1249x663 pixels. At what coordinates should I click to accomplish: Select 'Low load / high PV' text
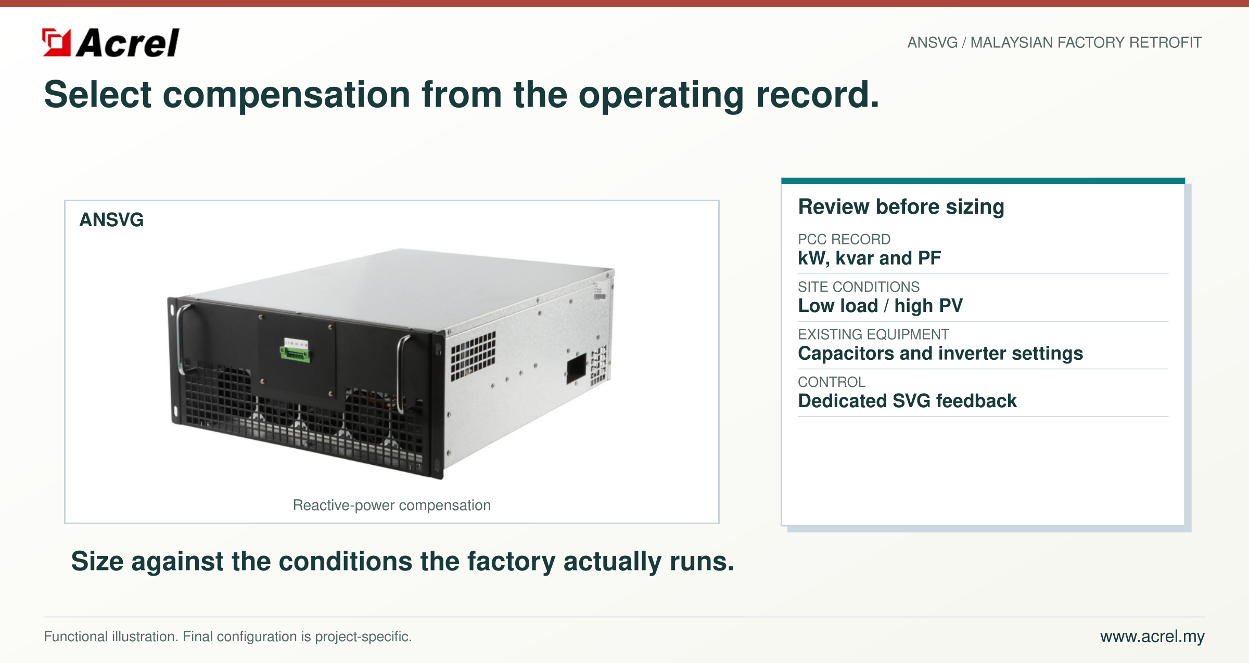(881, 306)
